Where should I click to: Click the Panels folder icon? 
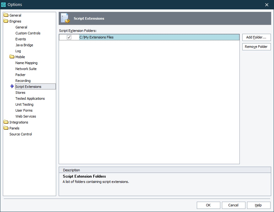click(5, 128)
